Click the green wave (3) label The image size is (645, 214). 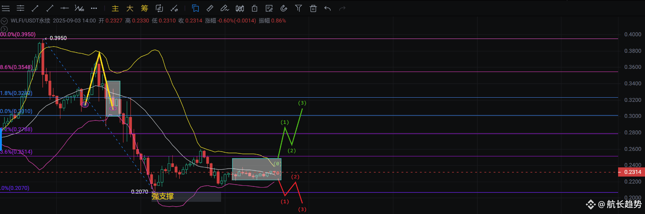(302, 103)
